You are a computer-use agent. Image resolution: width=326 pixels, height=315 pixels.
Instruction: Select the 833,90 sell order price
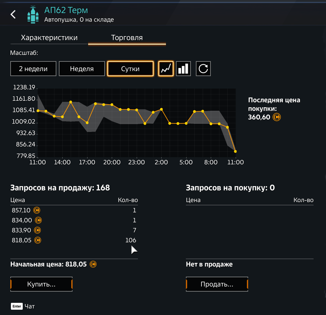pyautogui.click(x=21, y=230)
